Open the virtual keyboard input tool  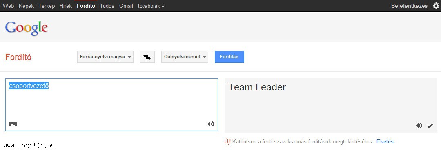pyautogui.click(x=13, y=124)
